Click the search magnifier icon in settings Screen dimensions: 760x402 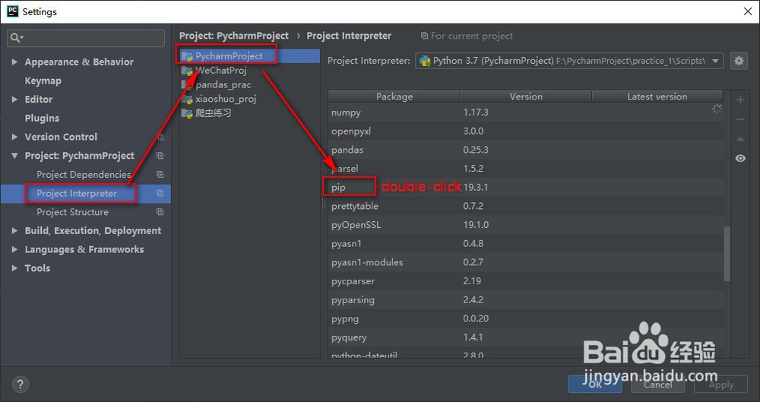14,37
